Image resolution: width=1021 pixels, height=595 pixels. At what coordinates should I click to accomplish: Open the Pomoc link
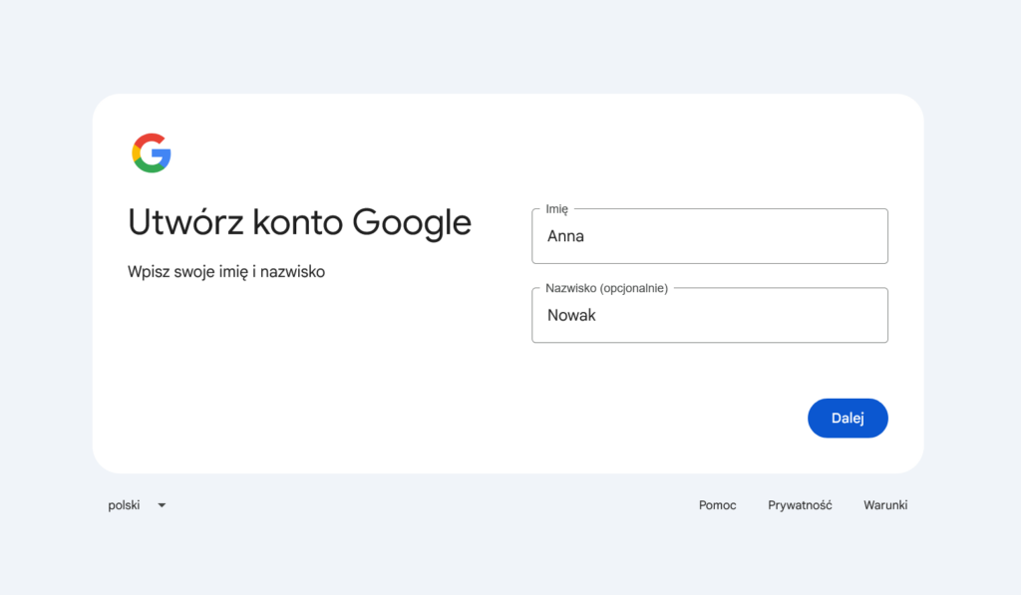pos(717,505)
